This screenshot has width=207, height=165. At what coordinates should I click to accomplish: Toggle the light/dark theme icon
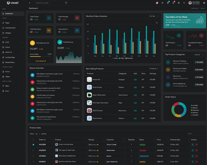coord(162,3)
